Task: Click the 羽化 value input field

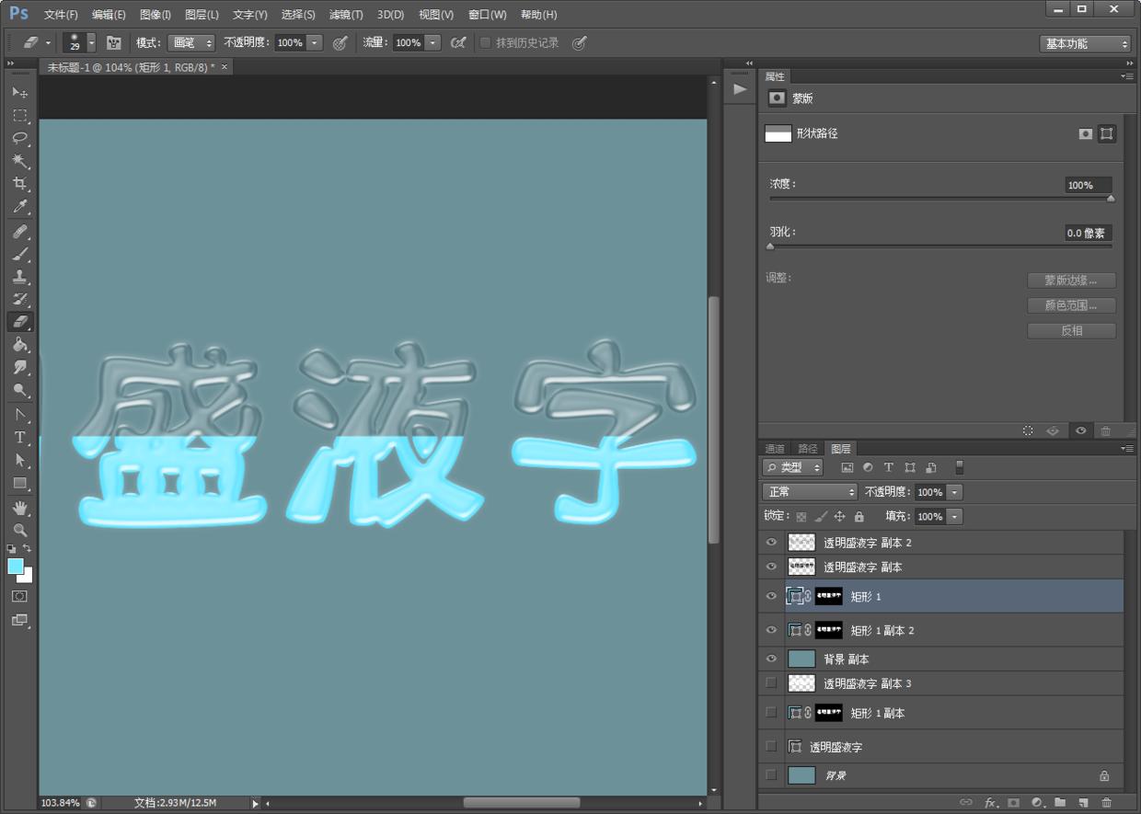Action: coord(1088,234)
